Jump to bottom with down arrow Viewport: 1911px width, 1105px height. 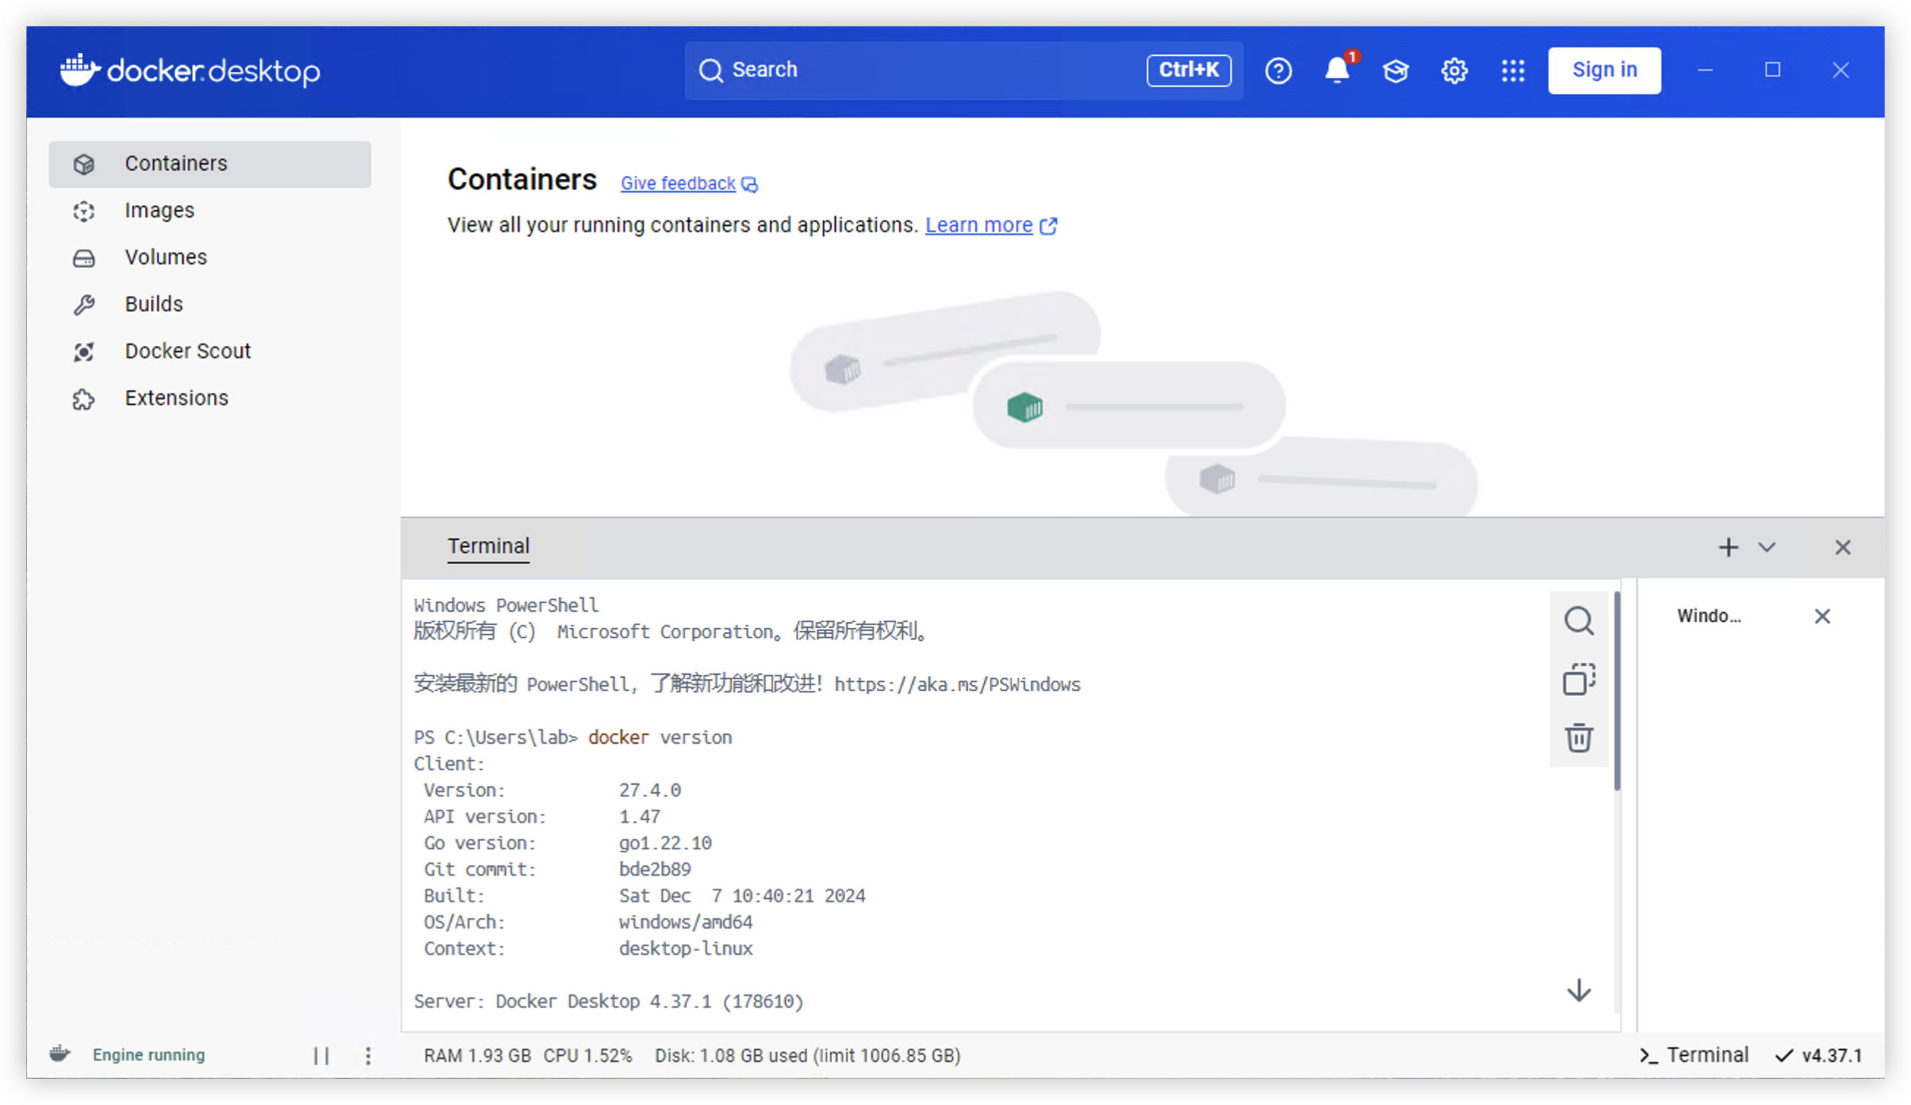click(x=1579, y=991)
